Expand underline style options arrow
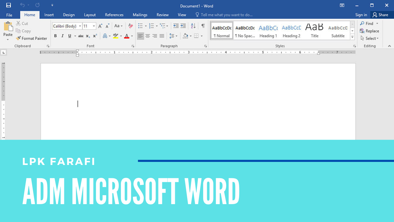394x222 pixels. pyautogui.click(x=75, y=36)
